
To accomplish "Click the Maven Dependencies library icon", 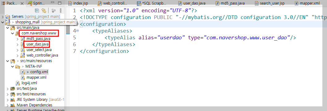I will tap(13, 105).
